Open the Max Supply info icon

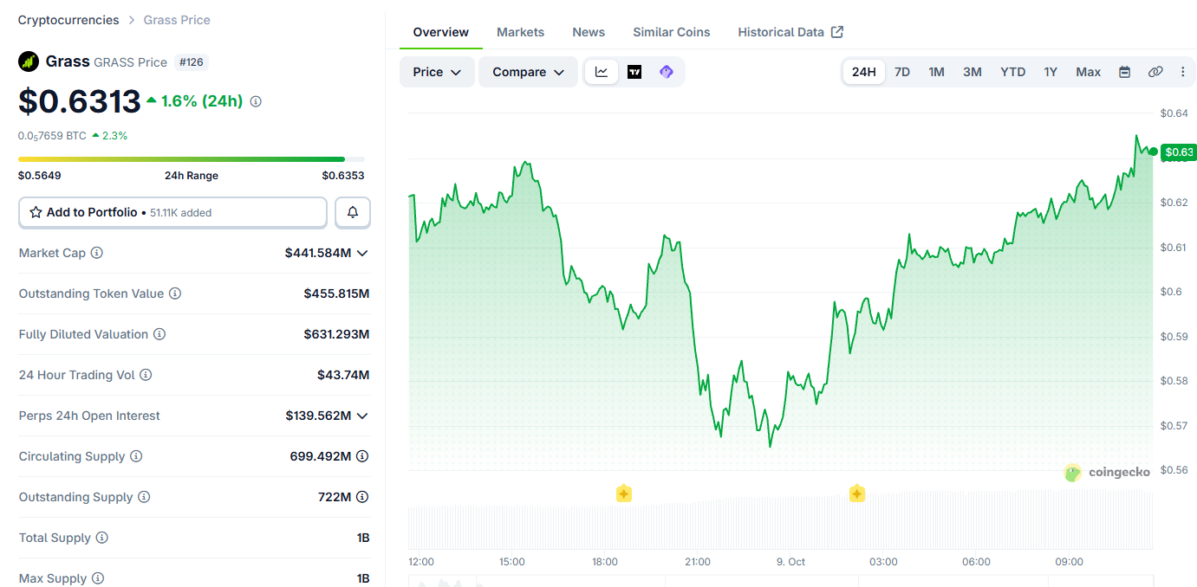coord(98,578)
